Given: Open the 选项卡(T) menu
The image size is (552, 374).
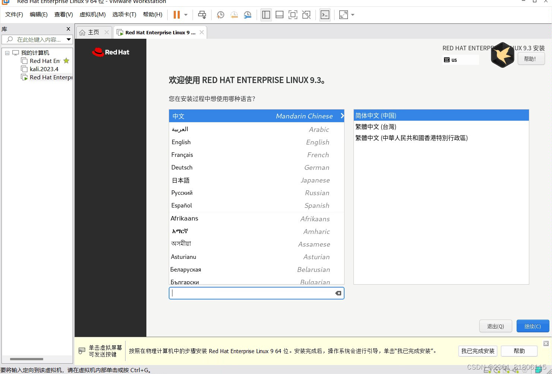Looking at the screenshot, I should [x=124, y=15].
